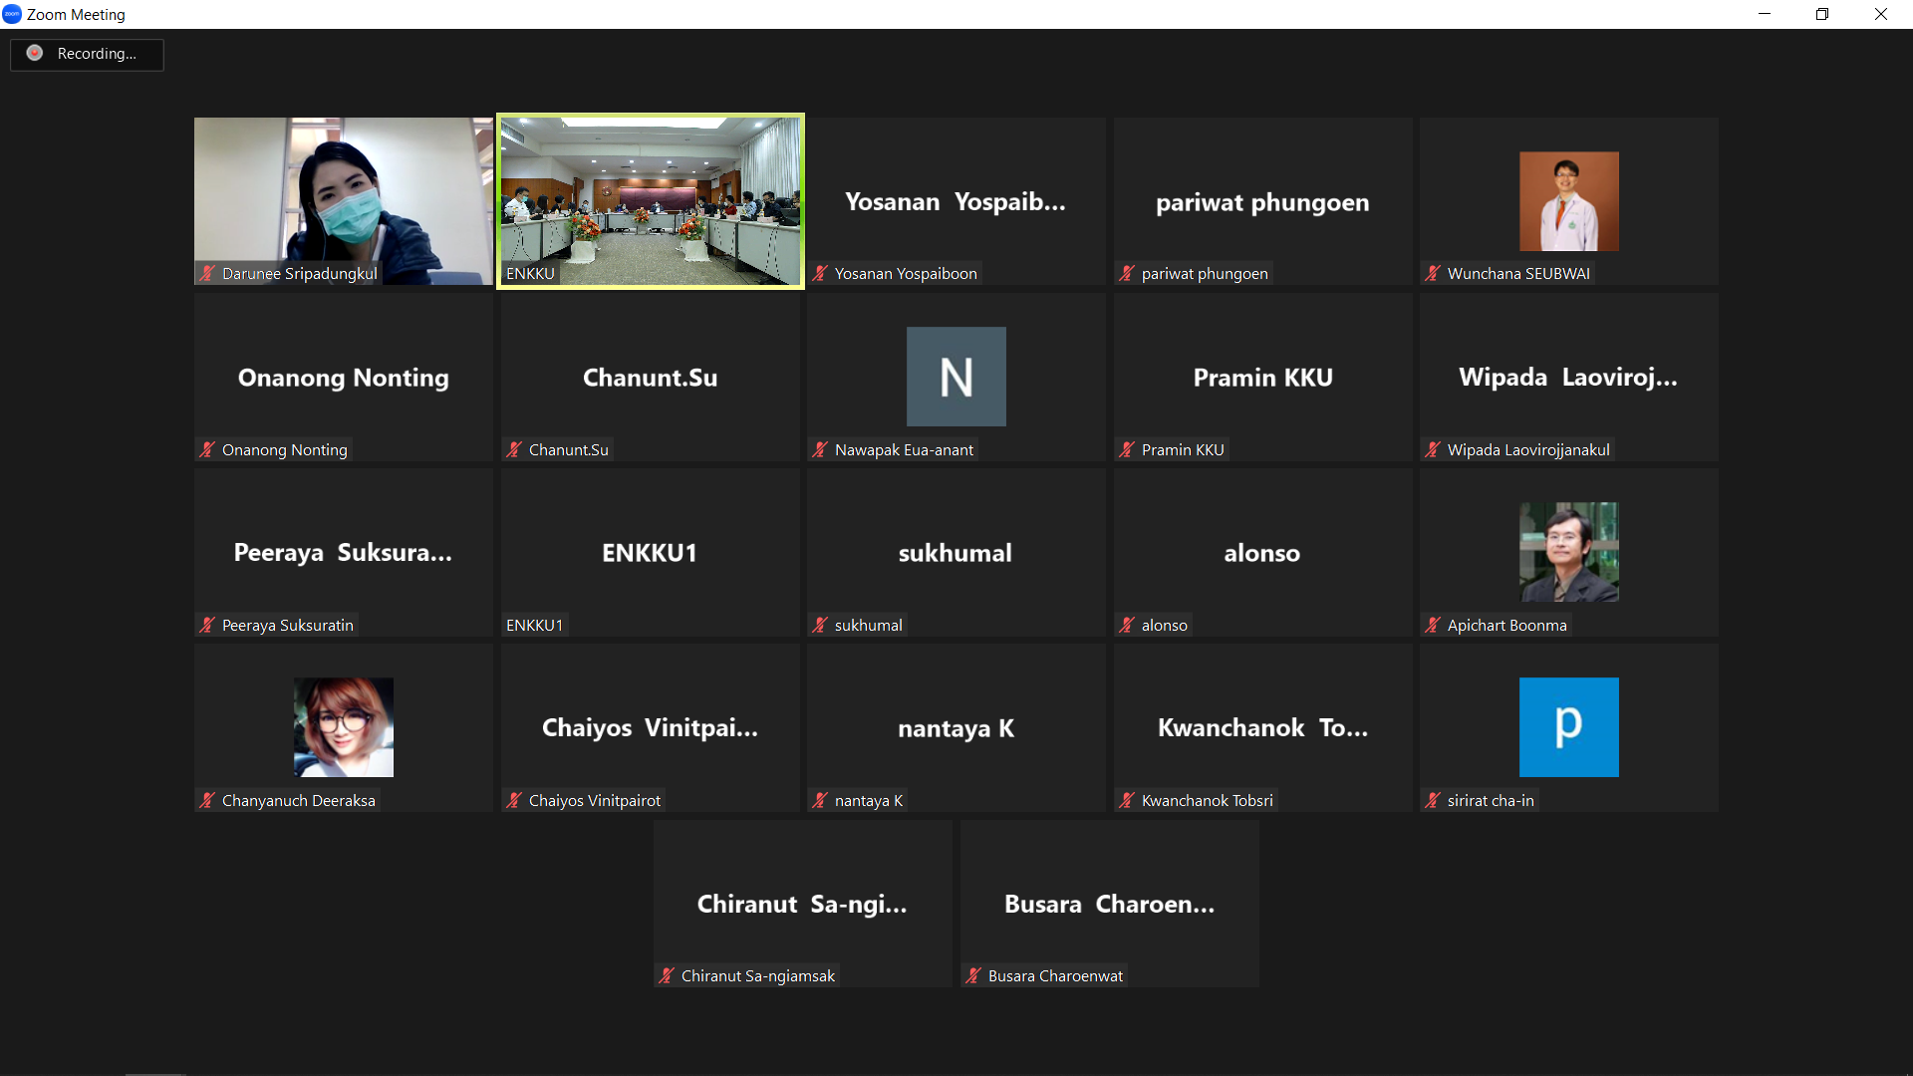Click muted mic icon for Darunee Sripadungkul
Screen dimensions: 1913x1076
tap(207, 273)
